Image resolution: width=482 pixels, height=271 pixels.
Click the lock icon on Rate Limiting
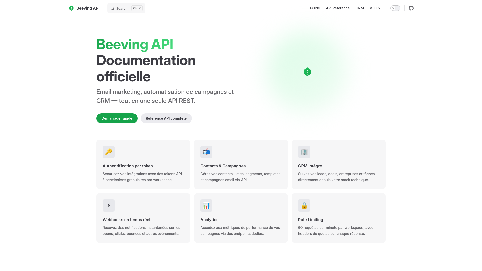click(x=304, y=206)
